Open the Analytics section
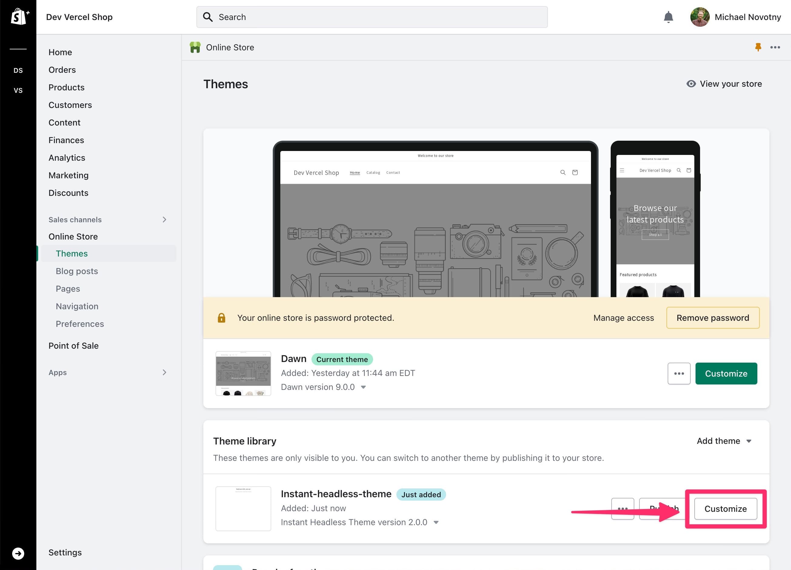The height and width of the screenshot is (570, 791). (x=67, y=157)
